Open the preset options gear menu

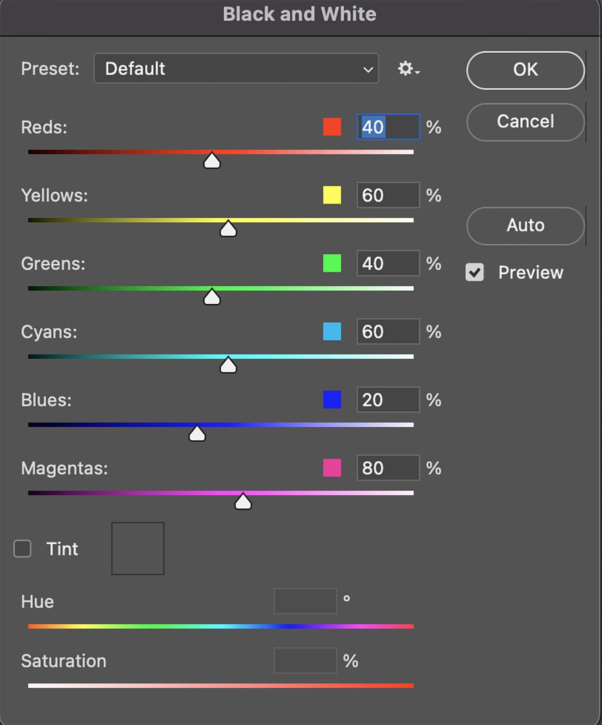point(408,69)
